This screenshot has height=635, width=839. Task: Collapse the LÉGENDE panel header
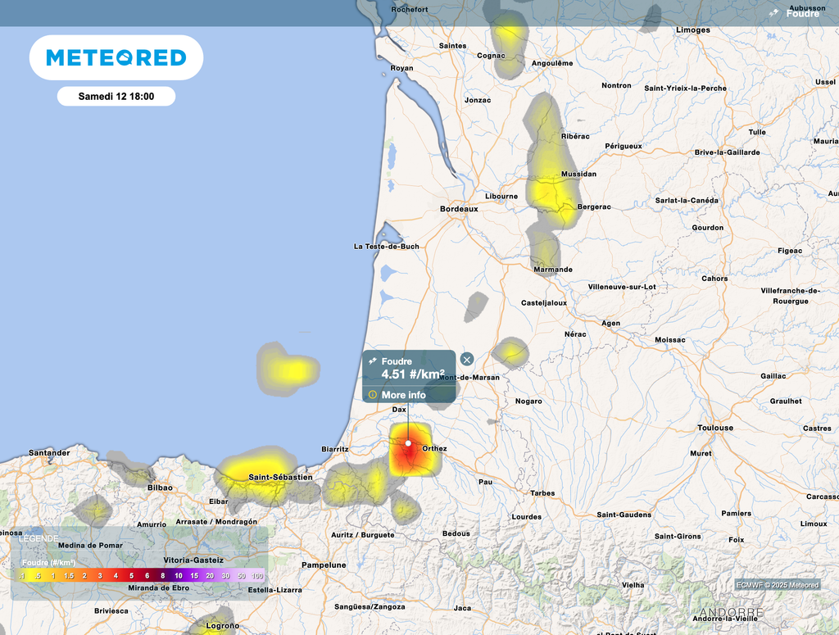39,538
